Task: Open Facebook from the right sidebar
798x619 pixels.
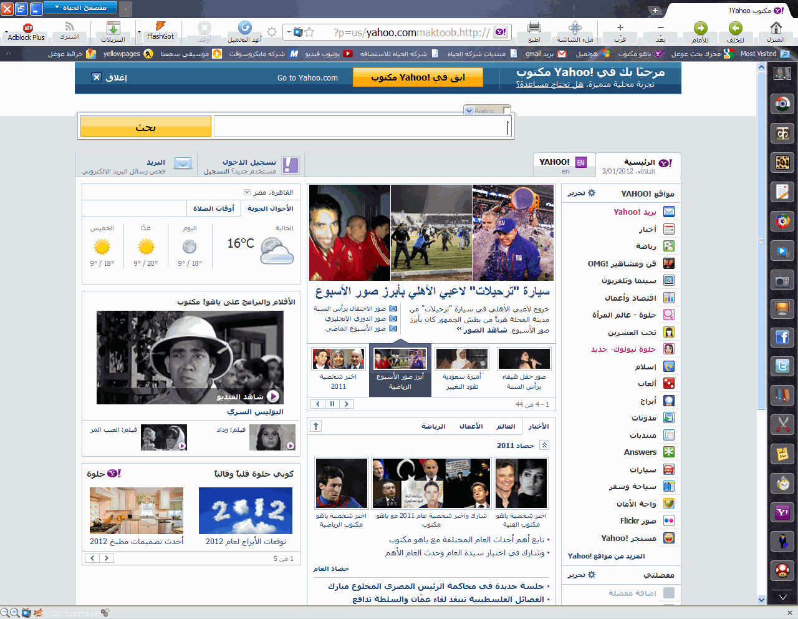Action: (x=782, y=338)
